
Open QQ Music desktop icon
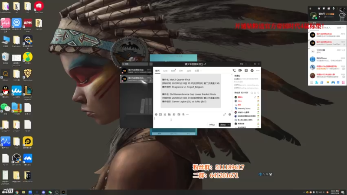pos(27,58)
